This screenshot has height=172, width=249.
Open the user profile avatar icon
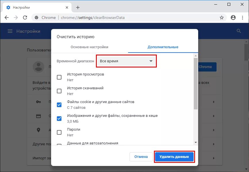pyautogui.click(x=233, y=18)
